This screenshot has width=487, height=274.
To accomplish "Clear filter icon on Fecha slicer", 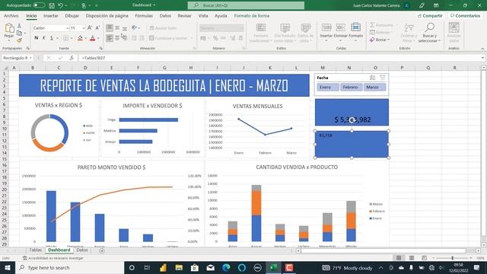I will pyautogui.click(x=382, y=78).
